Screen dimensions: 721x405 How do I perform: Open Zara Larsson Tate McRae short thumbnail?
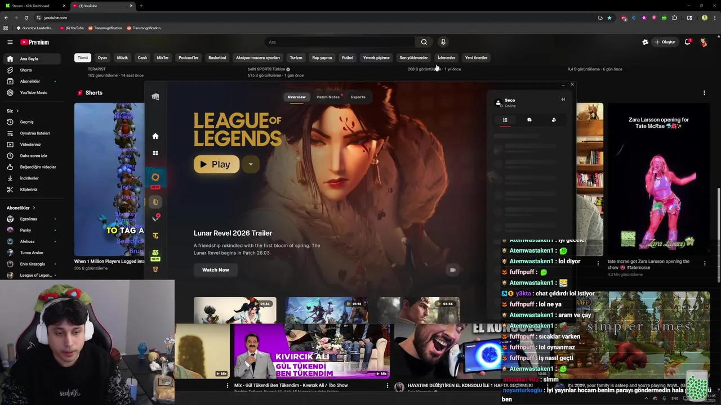click(658, 179)
